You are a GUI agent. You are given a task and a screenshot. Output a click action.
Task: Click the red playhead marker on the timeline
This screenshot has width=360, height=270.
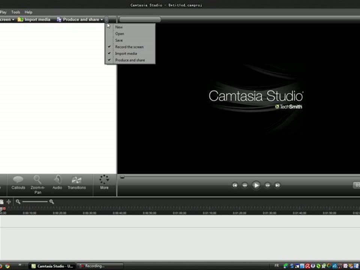click(4, 208)
